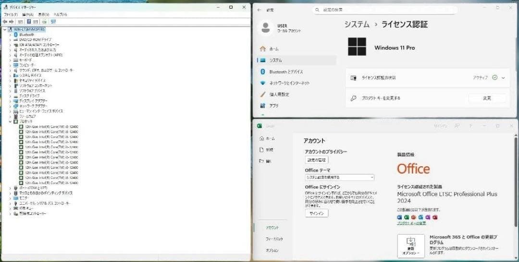This screenshot has height=262, width=519.
Task: Click the blue Help icon in Device Manager toolbar
Action: pos(29,22)
